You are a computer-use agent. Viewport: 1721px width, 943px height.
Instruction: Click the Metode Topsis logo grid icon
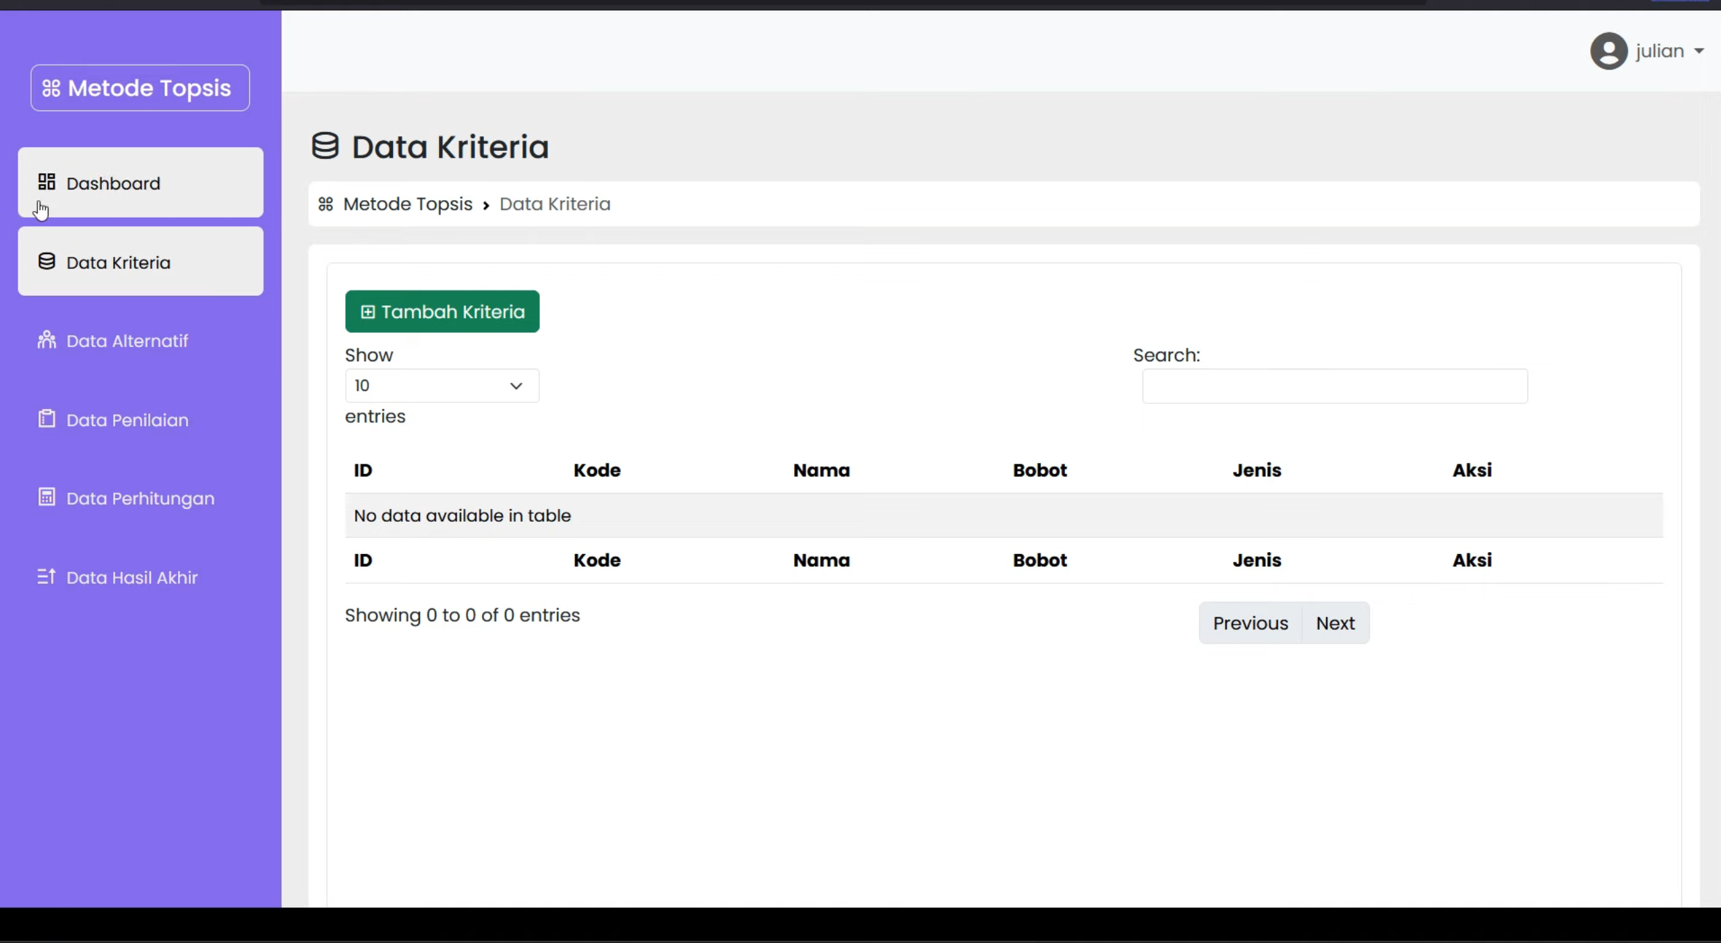[51, 88]
